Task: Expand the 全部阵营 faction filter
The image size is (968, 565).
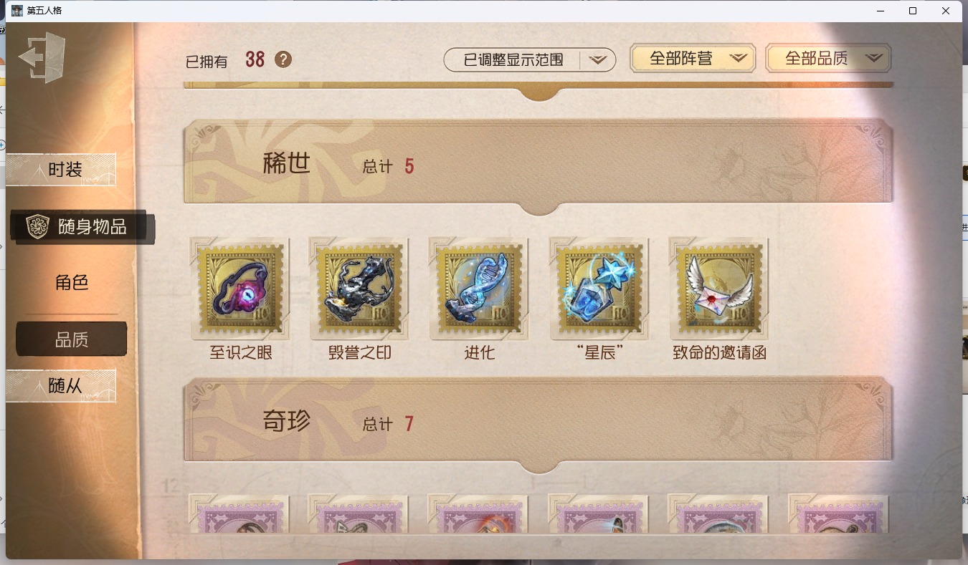Action: 693,59
